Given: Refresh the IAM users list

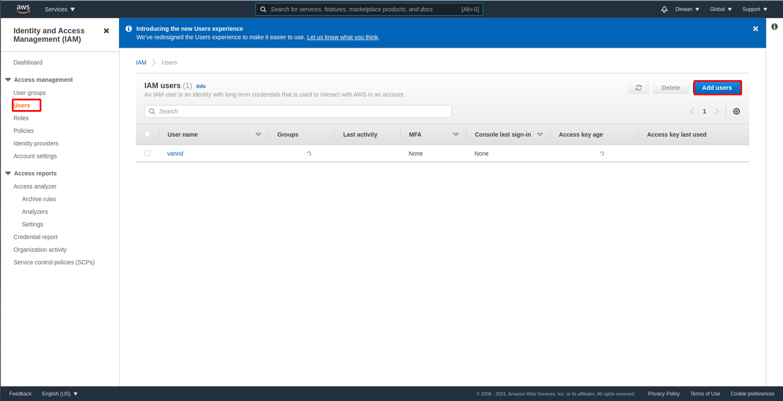Looking at the screenshot, I should click(x=639, y=88).
